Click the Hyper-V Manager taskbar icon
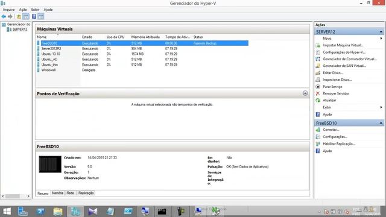 coord(75,212)
